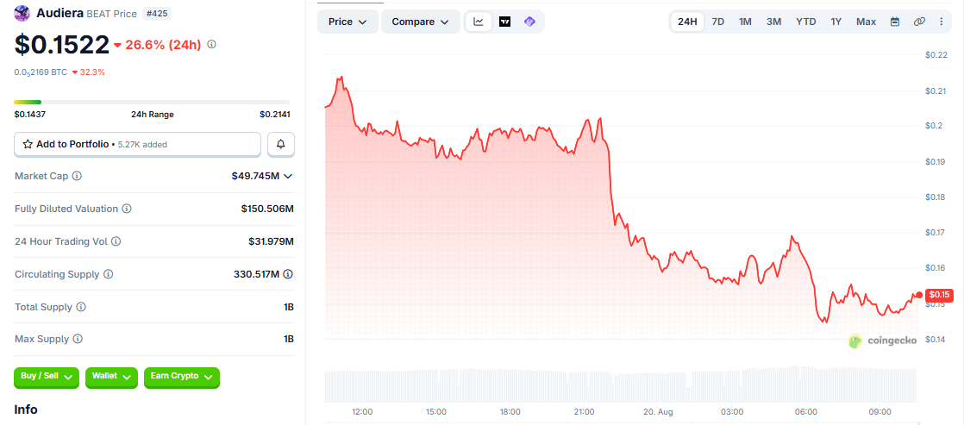Image resolution: width=964 pixels, height=425 pixels.
Task: Click the $49.745M market cap value
Action: pyautogui.click(x=255, y=176)
